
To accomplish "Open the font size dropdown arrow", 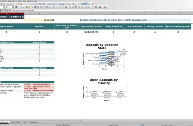I will click(x=13, y=7).
